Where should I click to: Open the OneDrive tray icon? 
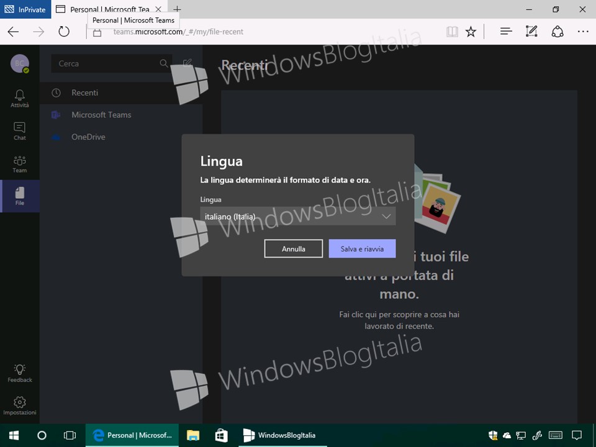coord(507,436)
